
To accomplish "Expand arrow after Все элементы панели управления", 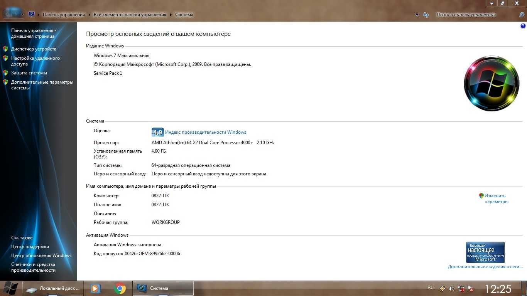I will tap(171, 15).
